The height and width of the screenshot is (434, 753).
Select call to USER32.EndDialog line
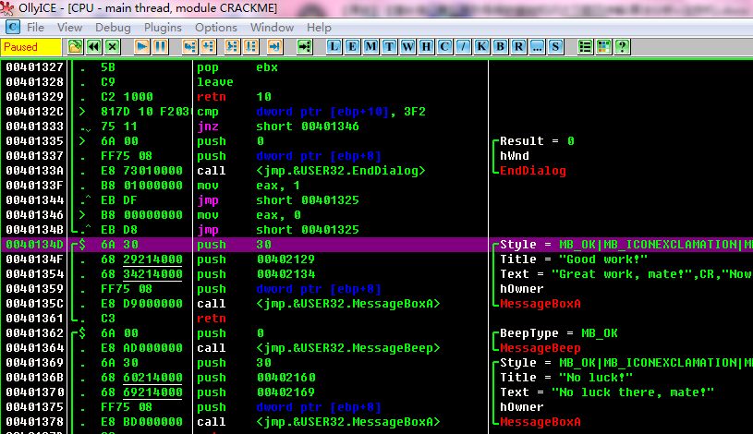tap(311, 171)
